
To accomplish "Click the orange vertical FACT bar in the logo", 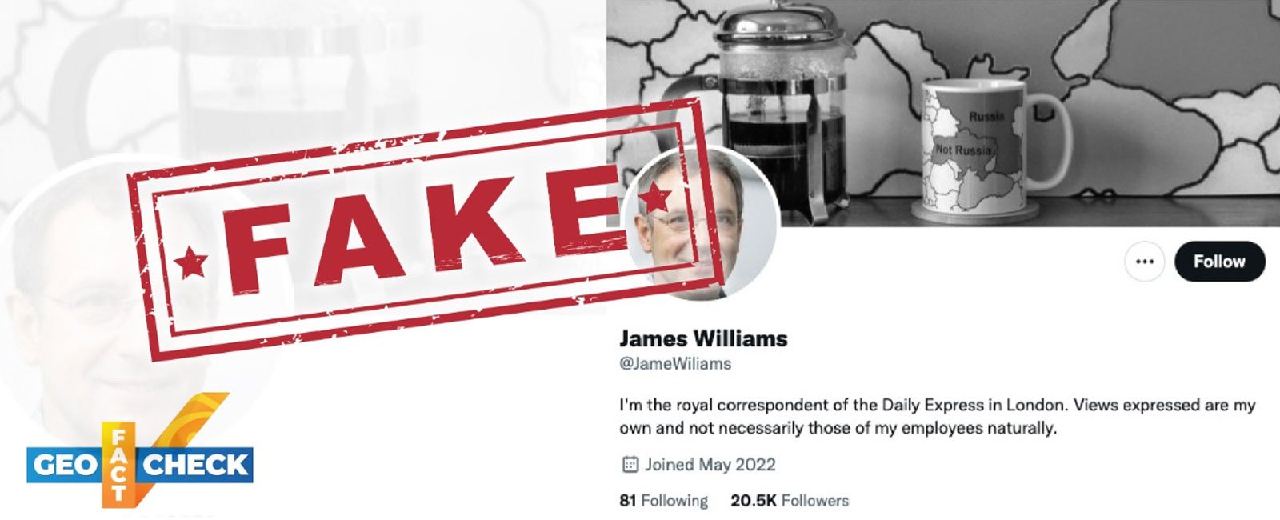I will [118, 465].
